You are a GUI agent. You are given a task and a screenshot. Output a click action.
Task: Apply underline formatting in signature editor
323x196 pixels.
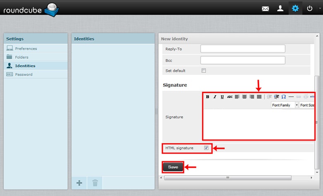click(222, 97)
